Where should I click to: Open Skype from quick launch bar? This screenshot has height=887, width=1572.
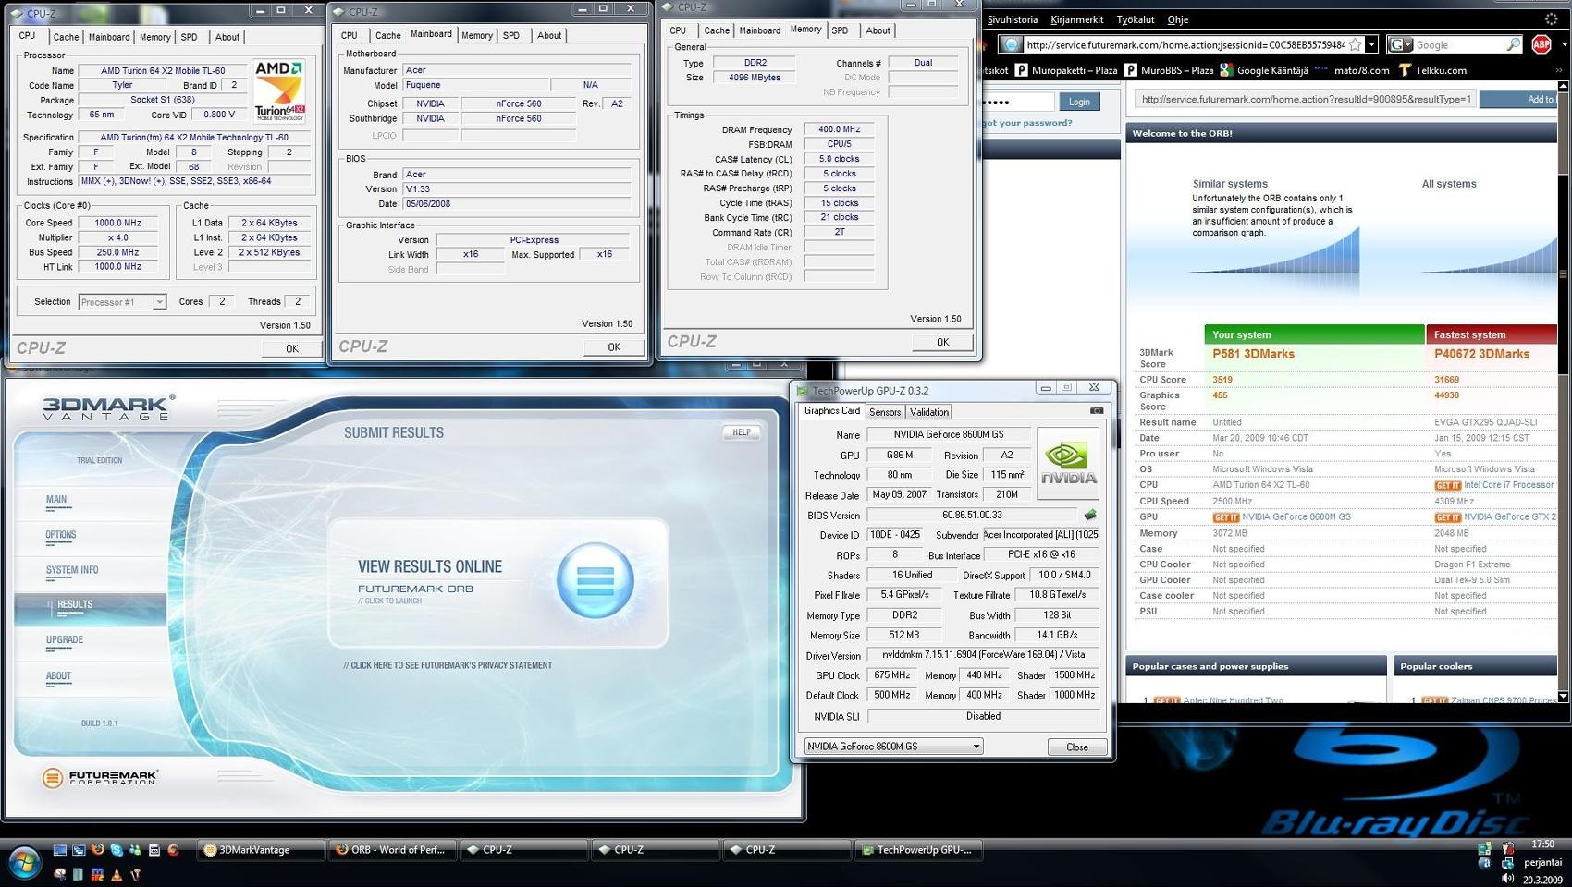coord(117,850)
